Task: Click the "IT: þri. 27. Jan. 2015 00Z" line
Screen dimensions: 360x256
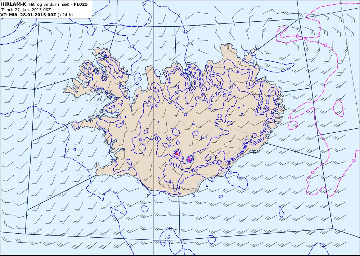Action: tap(26, 10)
